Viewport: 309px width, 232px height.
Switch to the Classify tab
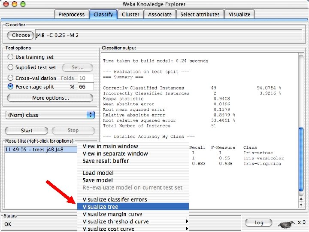pyautogui.click(x=103, y=15)
